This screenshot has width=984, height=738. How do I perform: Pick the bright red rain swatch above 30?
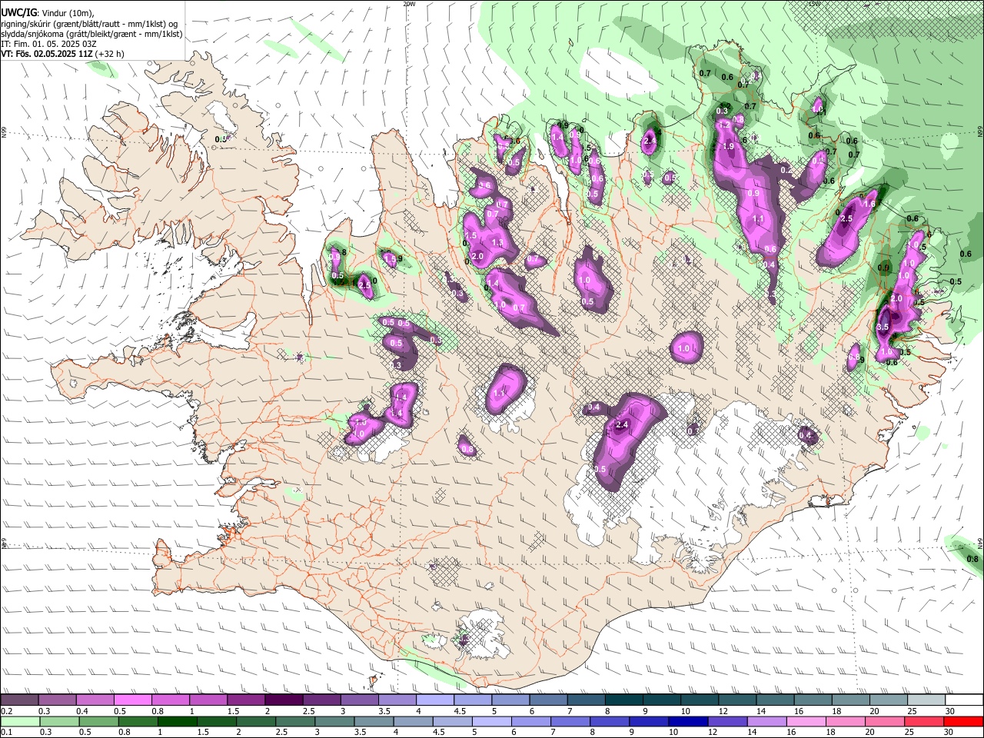click(x=964, y=721)
